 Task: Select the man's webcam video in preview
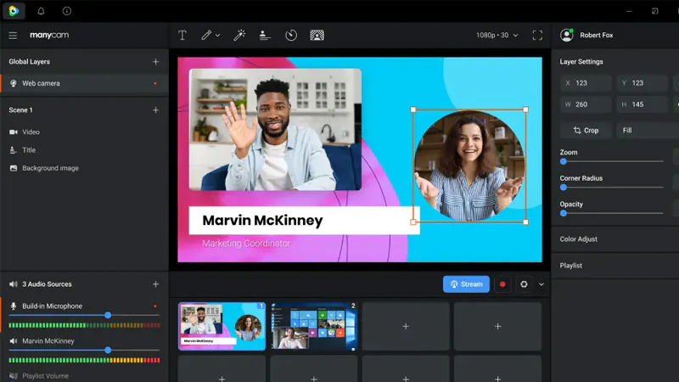[275, 130]
